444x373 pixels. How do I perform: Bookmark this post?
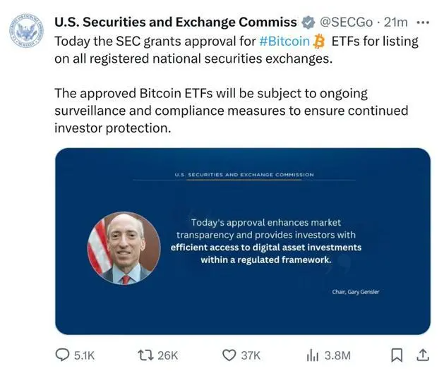397,355
